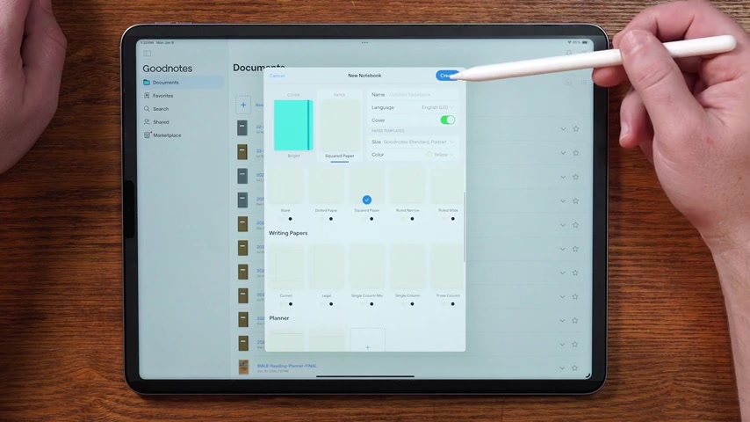
Task: Select Documents in the sidebar
Action: [x=183, y=83]
